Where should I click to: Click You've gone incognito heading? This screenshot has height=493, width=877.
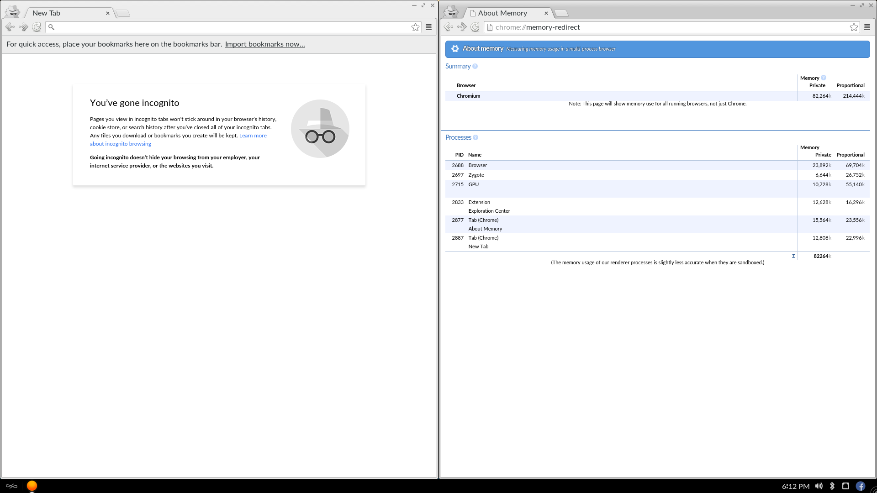(x=135, y=103)
